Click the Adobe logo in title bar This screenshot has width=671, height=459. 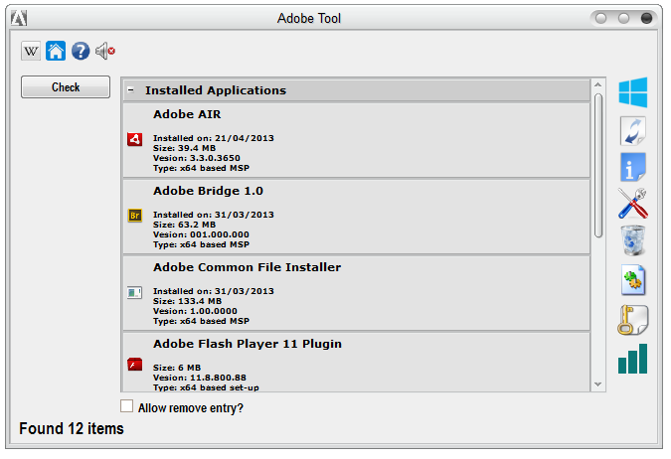coord(19,19)
